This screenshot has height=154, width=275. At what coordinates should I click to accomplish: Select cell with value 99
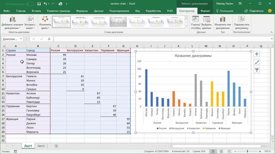tap(58, 55)
